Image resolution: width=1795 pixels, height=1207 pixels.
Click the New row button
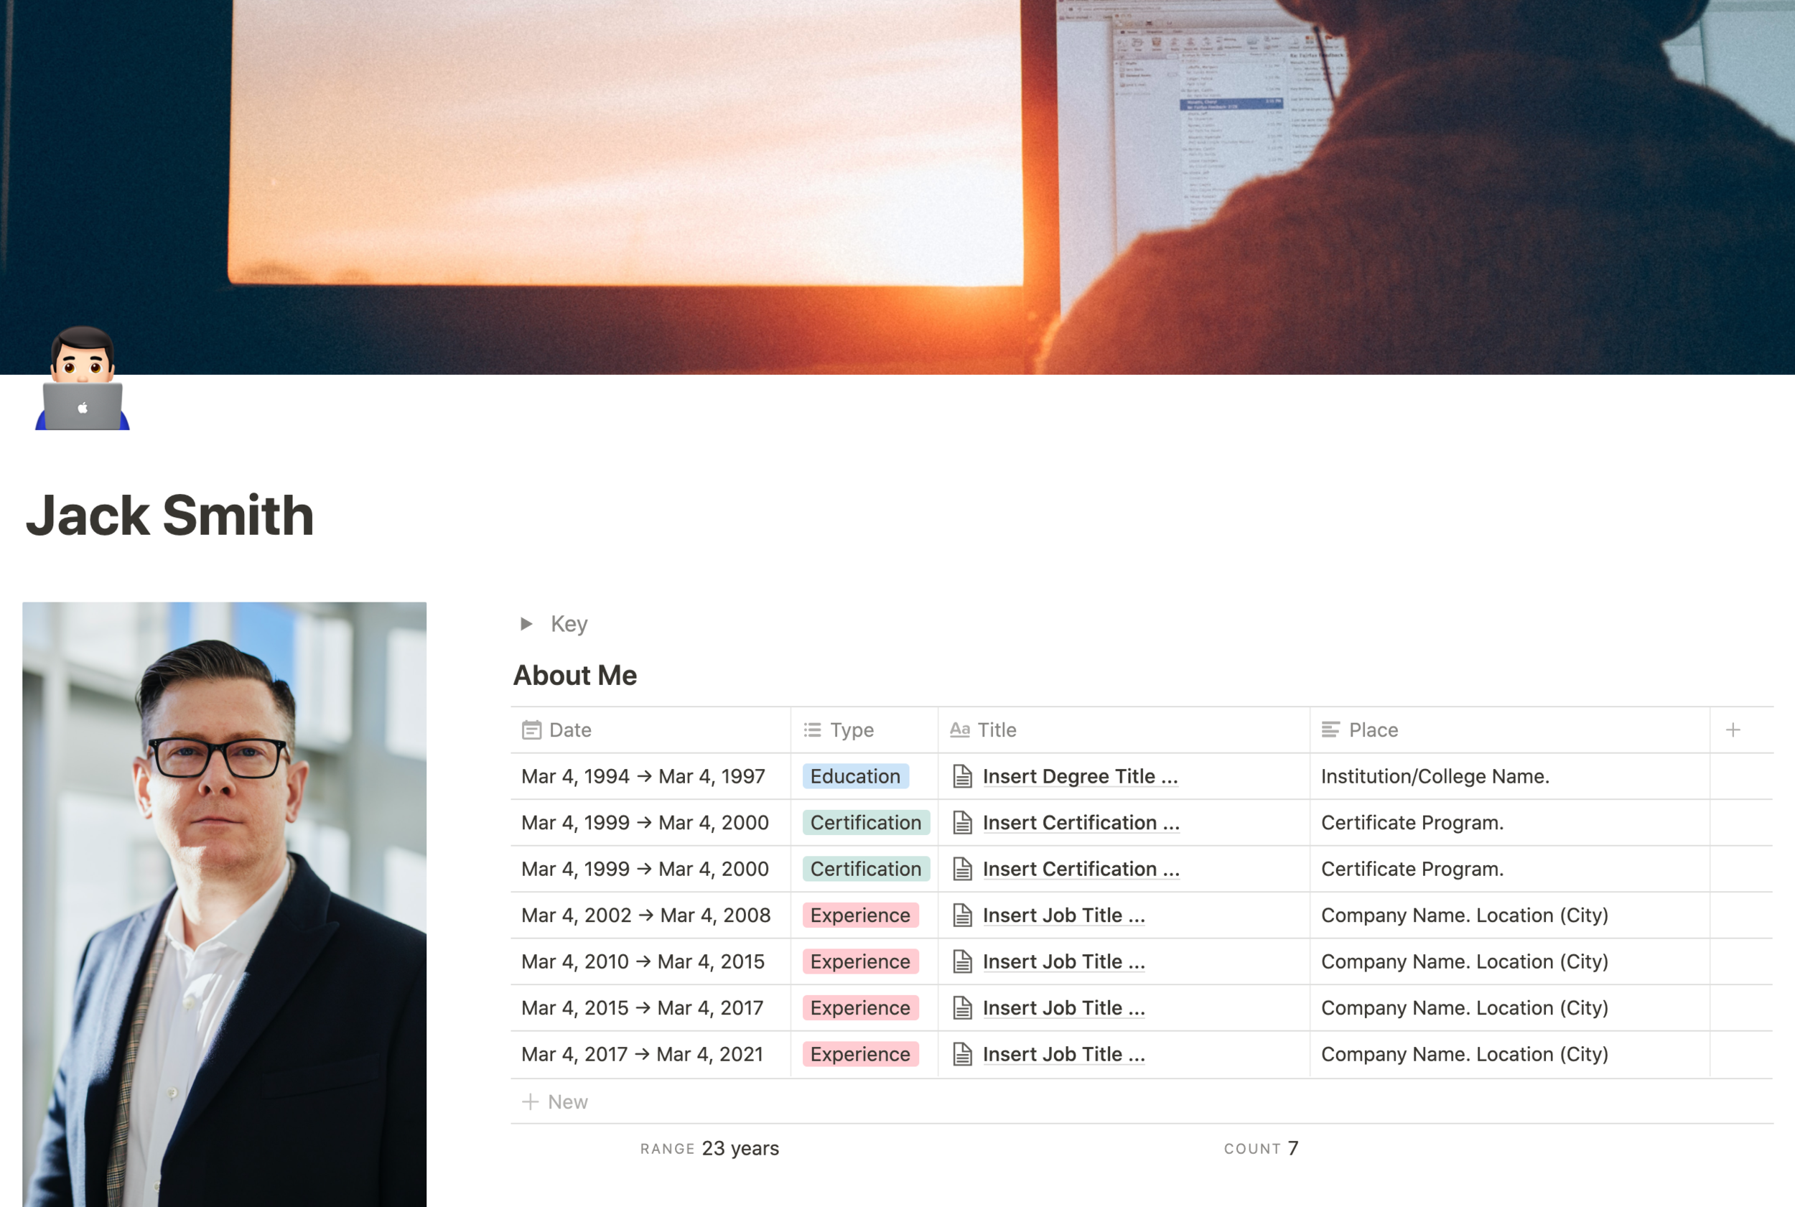556,1101
